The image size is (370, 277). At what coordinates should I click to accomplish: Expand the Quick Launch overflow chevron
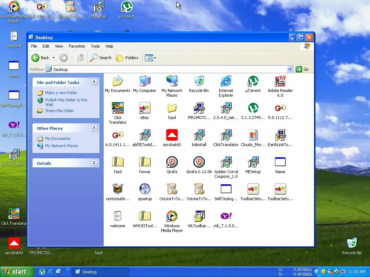click(x=67, y=270)
